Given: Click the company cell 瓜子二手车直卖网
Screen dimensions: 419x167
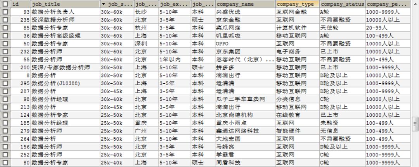Looking at the screenshot, I should coord(245,99).
